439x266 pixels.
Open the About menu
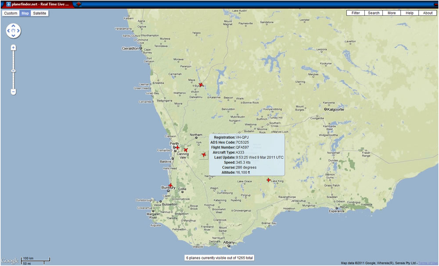[428, 13]
